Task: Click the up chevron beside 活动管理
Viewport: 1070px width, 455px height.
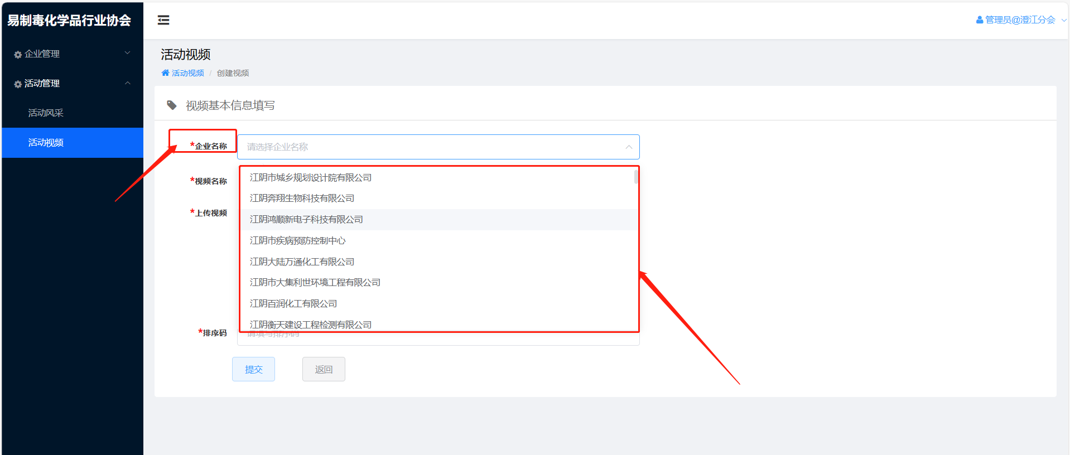Action: (x=127, y=83)
